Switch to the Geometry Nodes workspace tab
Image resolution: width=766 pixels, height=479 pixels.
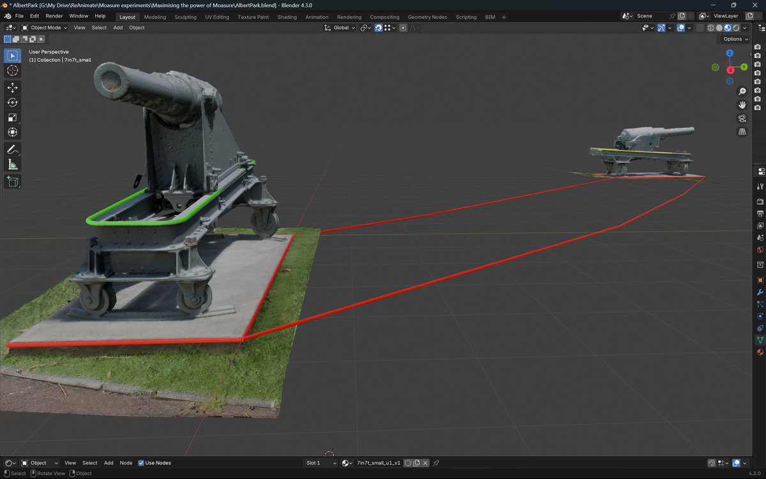(x=428, y=17)
